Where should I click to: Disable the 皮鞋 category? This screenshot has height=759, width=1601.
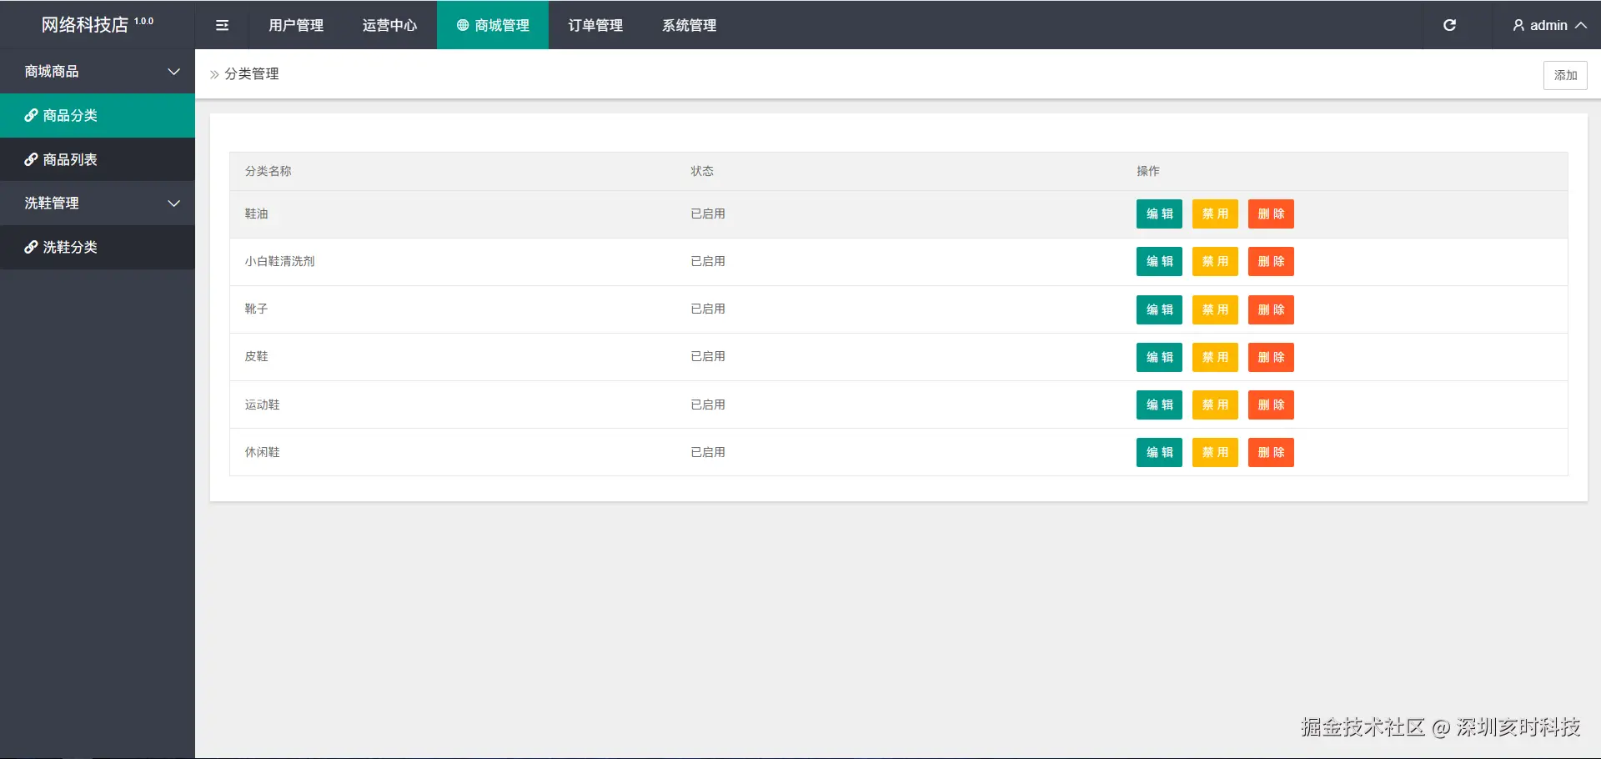pos(1215,357)
